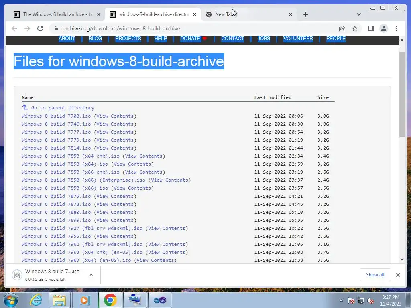Switch to The Windows 8 build archive tab

57,14
